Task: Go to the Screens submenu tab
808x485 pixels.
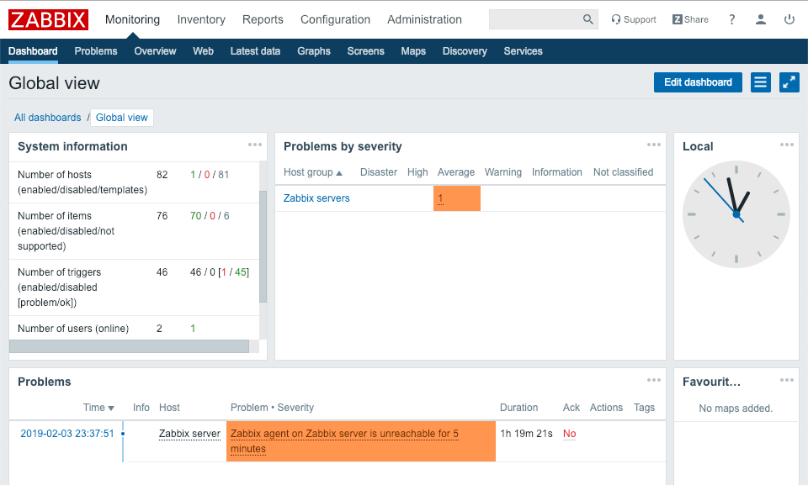Action: pos(365,51)
